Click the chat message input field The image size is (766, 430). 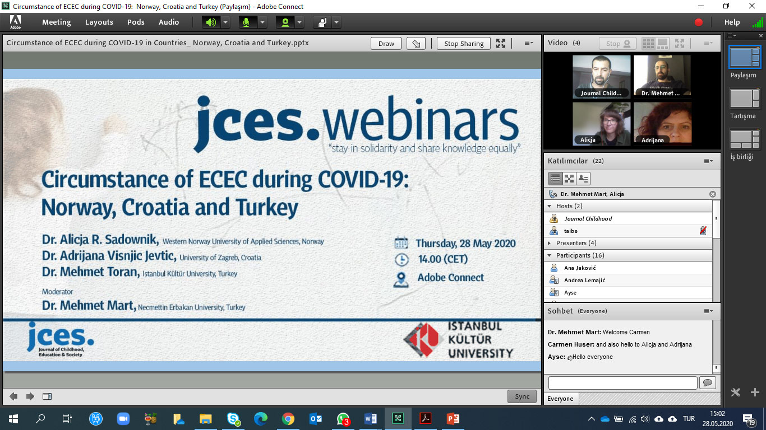click(622, 382)
